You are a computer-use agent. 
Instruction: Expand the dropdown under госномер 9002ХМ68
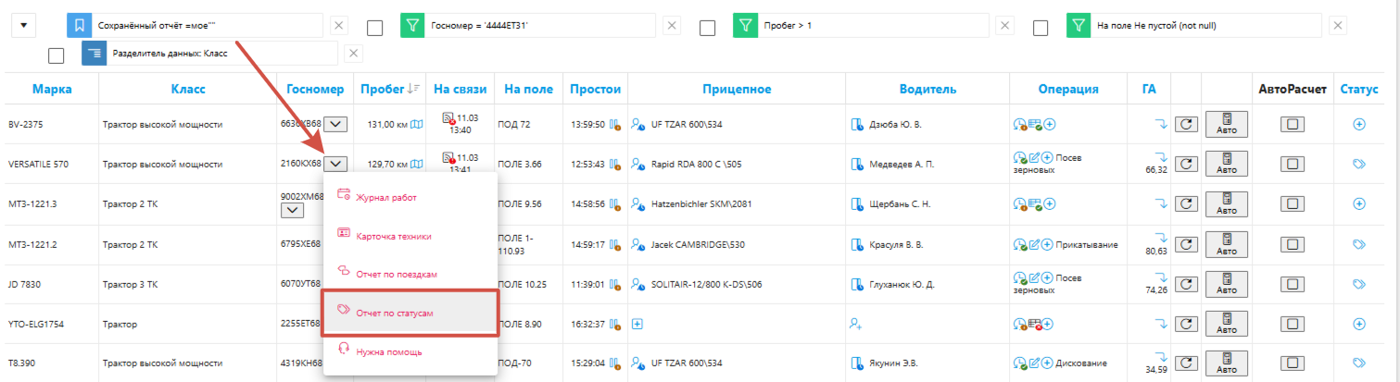(292, 211)
